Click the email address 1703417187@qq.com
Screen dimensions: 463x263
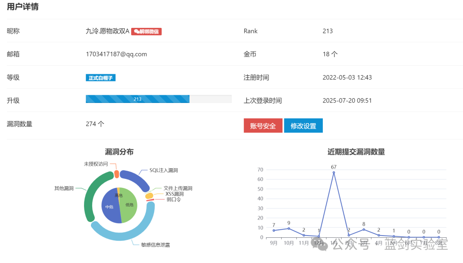click(116, 54)
